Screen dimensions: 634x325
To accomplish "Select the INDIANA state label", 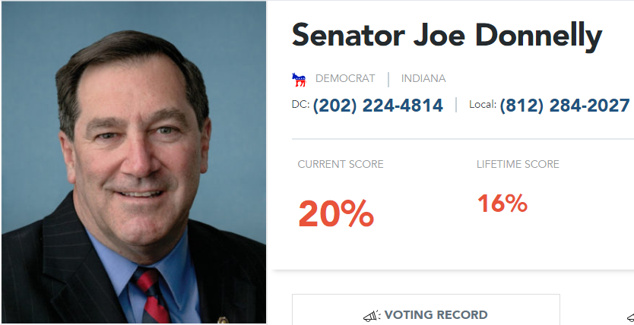I will tap(423, 79).
